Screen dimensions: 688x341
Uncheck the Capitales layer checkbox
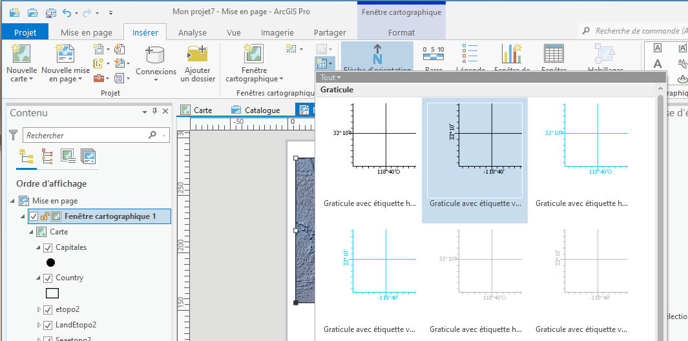click(x=47, y=247)
